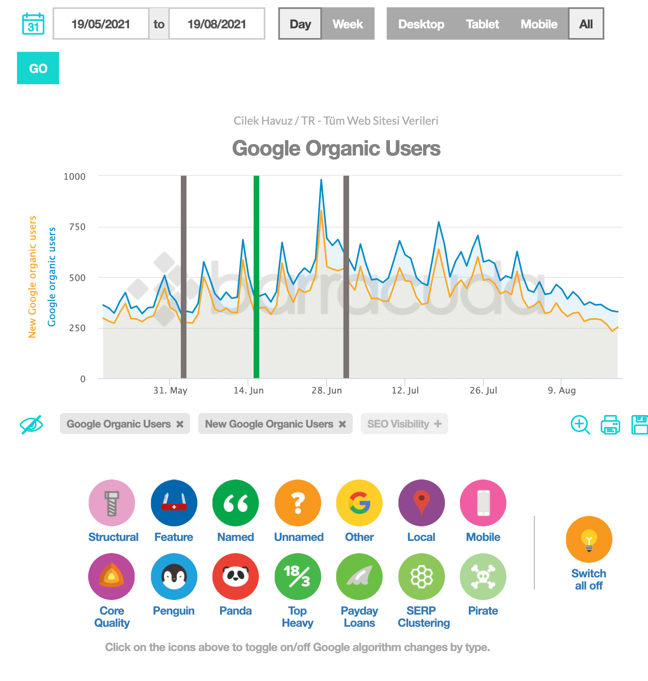Viewport: 648px width, 681px height.
Task: Click the Core Quality label text
Action: pos(112,617)
